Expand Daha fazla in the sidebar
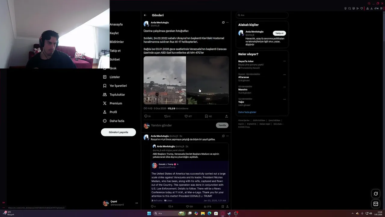Image resolution: width=385 pixels, height=217 pixels. (x=113, y=121)
